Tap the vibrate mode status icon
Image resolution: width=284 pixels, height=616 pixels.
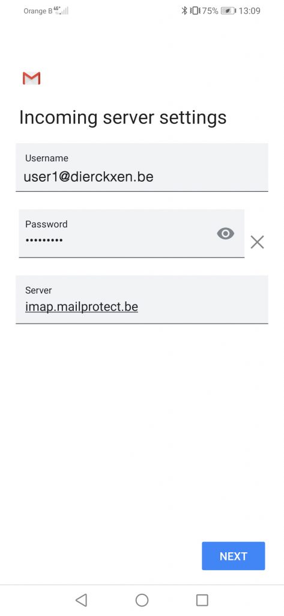coord(195,11)
